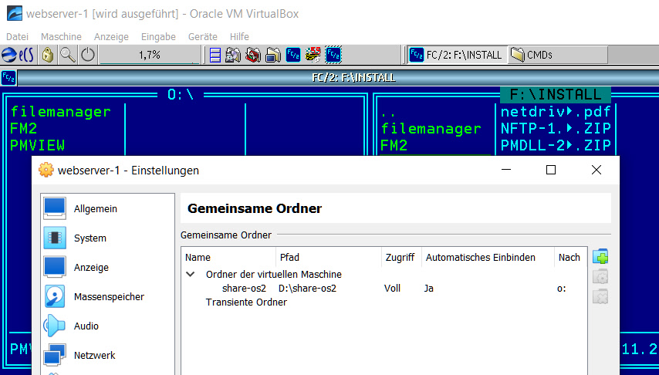The image size is (659, 375).
Task: Click the 55 cards game icon in eCenter
Action: [x=313, y=55]
